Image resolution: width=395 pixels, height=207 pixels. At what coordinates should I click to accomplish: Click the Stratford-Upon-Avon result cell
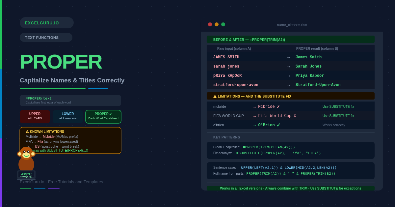[318, 85]
